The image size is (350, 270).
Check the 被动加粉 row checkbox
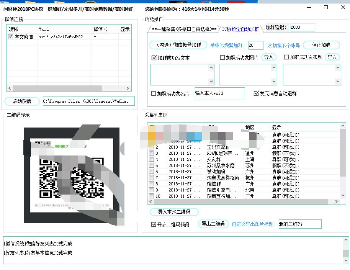click(151, 172)
